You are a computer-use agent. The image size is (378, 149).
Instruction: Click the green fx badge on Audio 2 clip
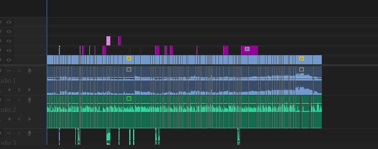[x=129, y=98]
